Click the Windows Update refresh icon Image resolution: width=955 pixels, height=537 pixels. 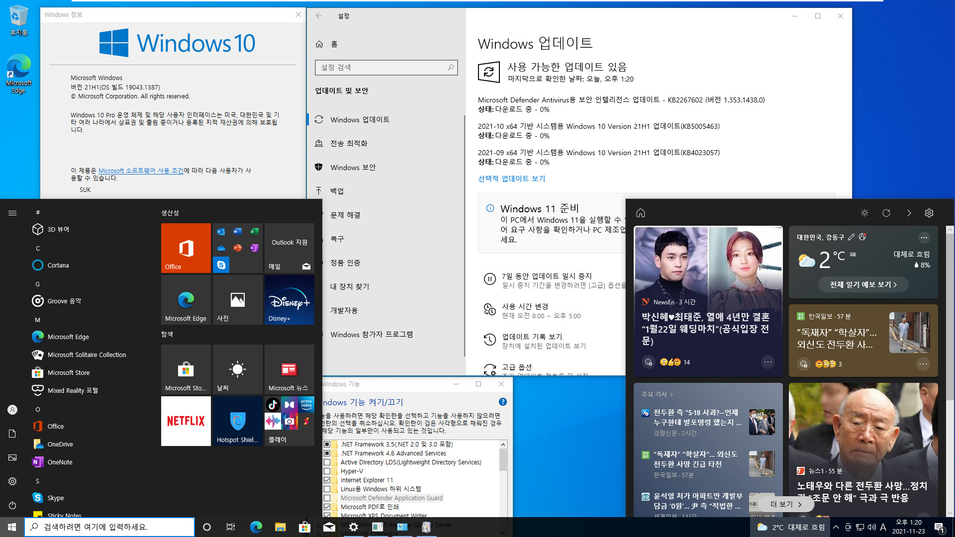(488, 72)
